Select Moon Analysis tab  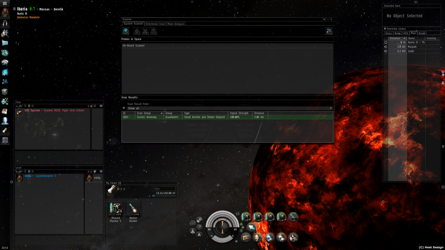tap(176, 24)
